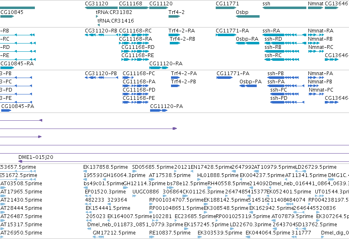Select protein Osbp-PA

251,82
